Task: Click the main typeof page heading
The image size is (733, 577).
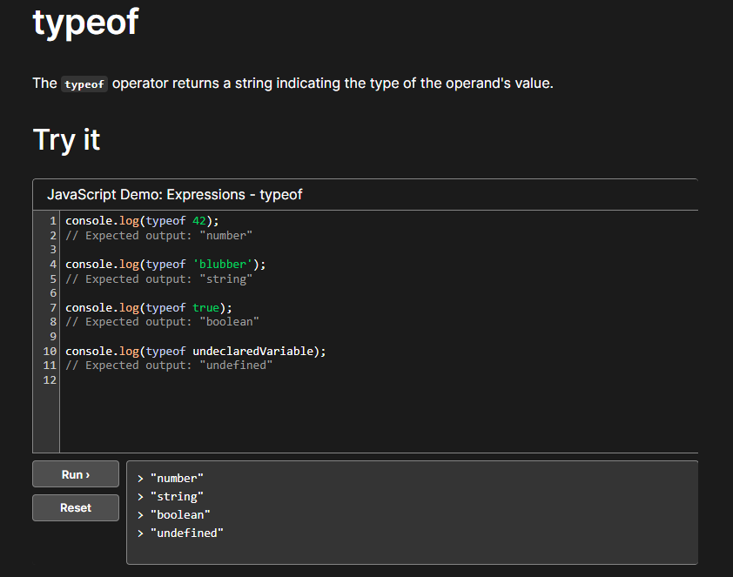Action: coord(85,22)
